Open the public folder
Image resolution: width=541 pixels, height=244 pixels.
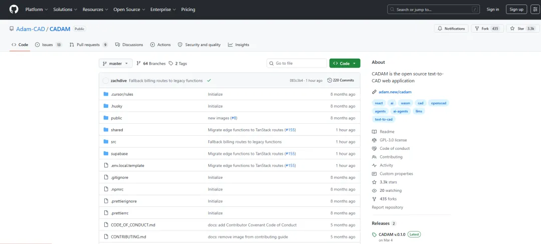click(116, 118)
